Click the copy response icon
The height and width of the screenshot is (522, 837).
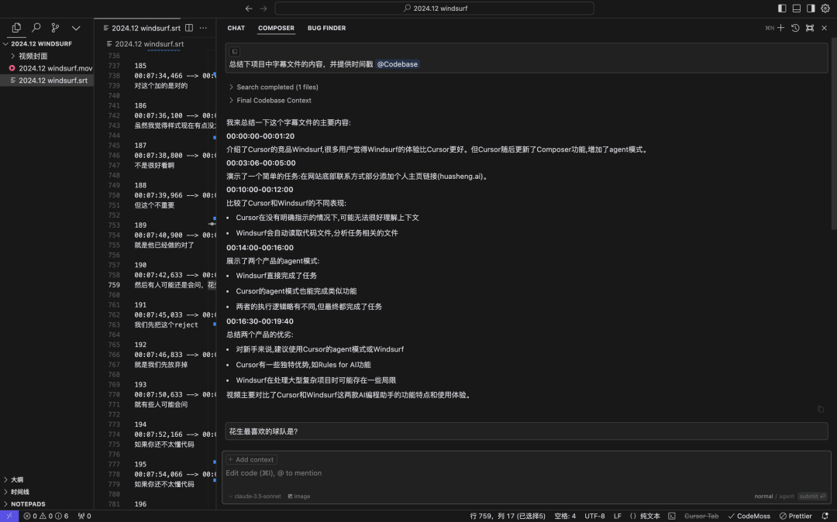[x=821, y=410]
